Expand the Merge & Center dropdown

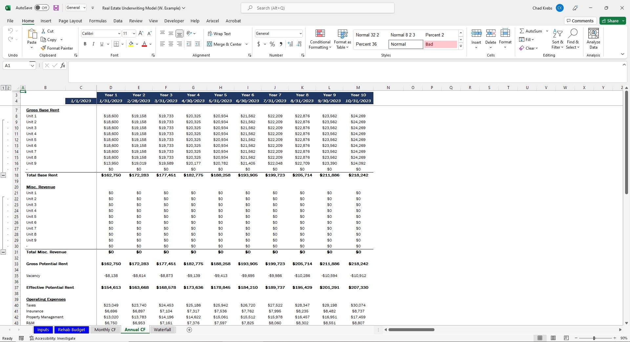(x=246, y=44)
